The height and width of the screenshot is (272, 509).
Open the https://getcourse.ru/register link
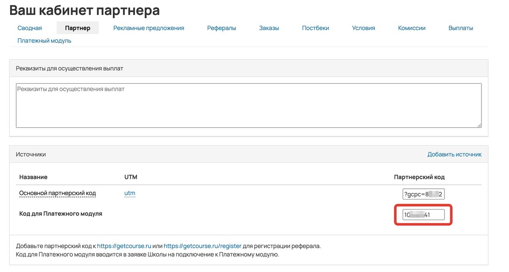coord(202,246)
